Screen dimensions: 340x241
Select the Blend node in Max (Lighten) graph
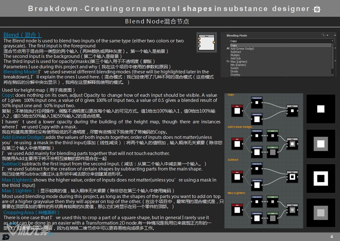coord(292,210)
